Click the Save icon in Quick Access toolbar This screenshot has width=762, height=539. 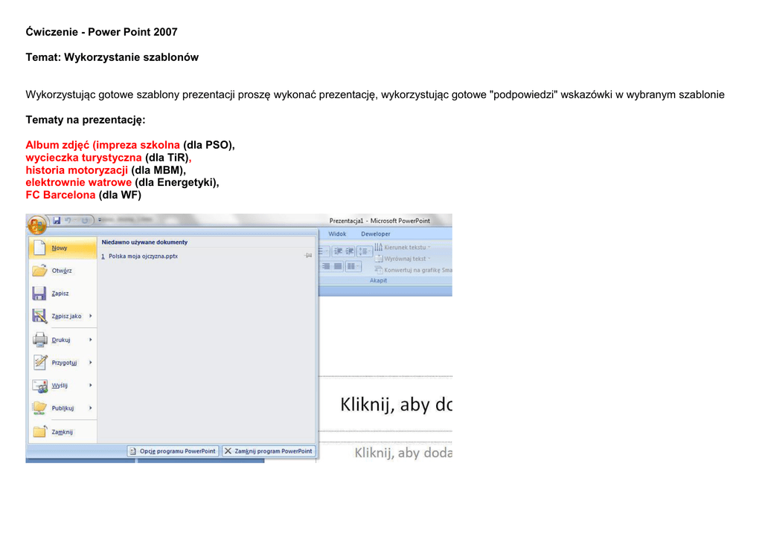56,221
